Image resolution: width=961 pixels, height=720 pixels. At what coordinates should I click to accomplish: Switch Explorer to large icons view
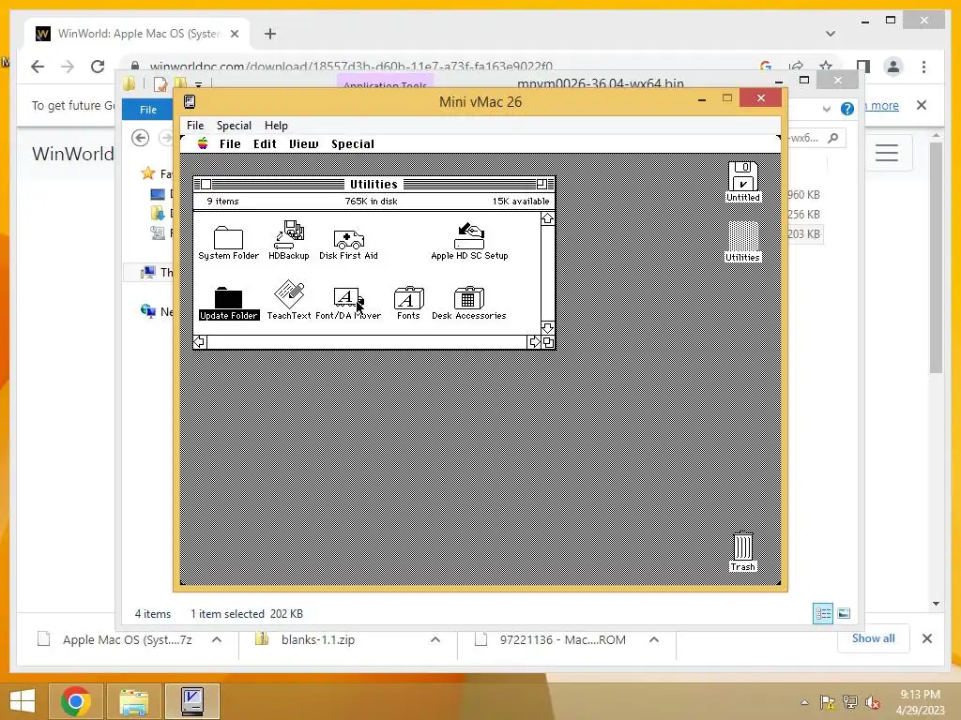click(844, 613)
